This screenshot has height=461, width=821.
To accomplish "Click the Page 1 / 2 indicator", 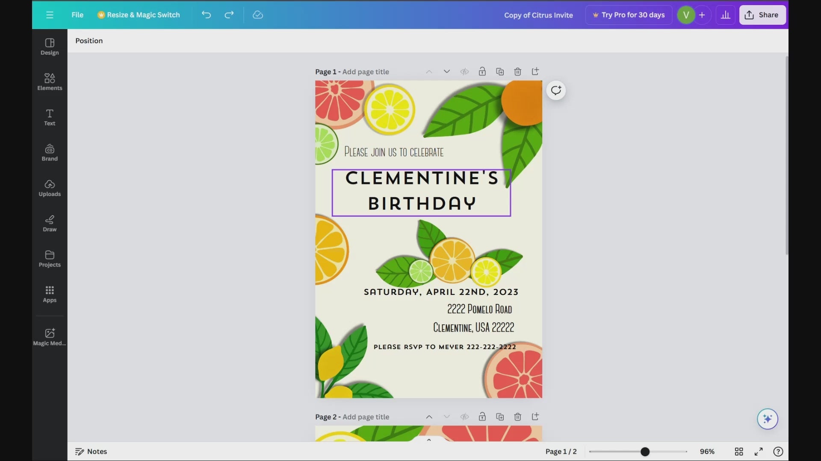I will (561, 452).
